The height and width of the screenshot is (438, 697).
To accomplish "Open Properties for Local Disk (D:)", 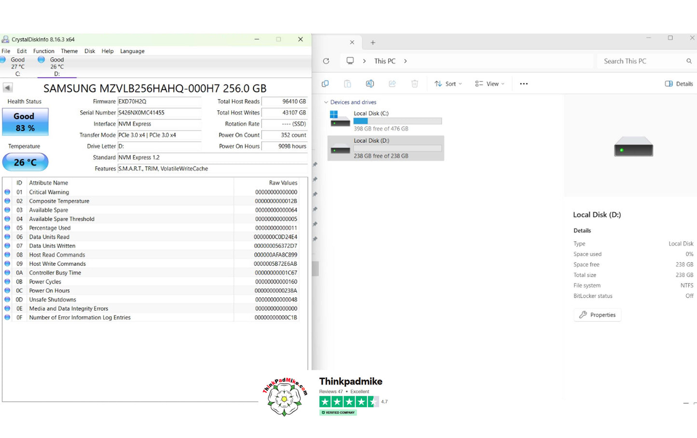I will (x=597, y=315).
